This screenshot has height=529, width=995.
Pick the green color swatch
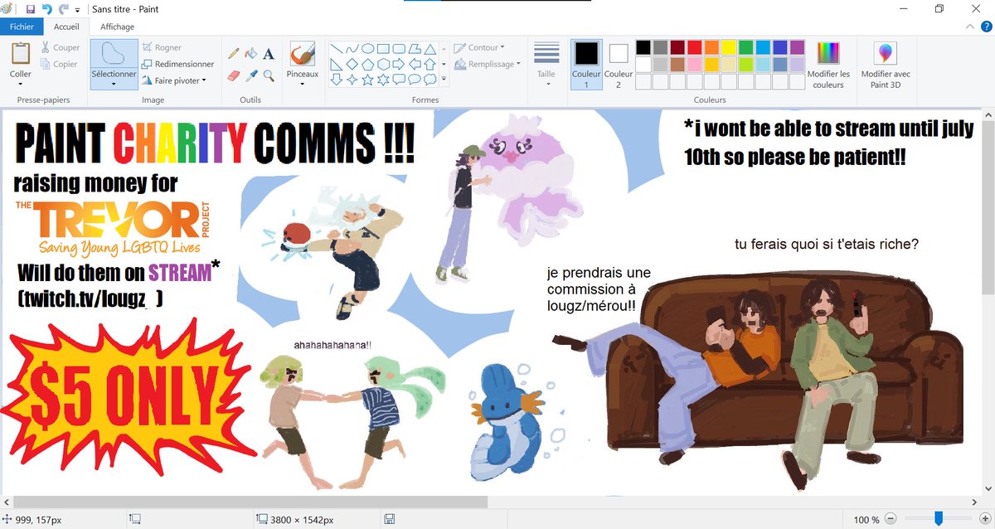(745, 47)
